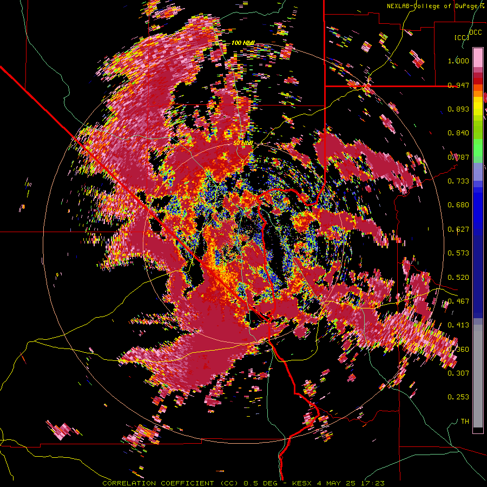
Task: Select the 0.840 scale value label
Action: [458, 133]
